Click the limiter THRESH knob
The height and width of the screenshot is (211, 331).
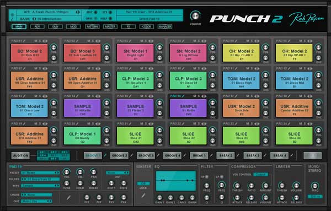(282, 186)
